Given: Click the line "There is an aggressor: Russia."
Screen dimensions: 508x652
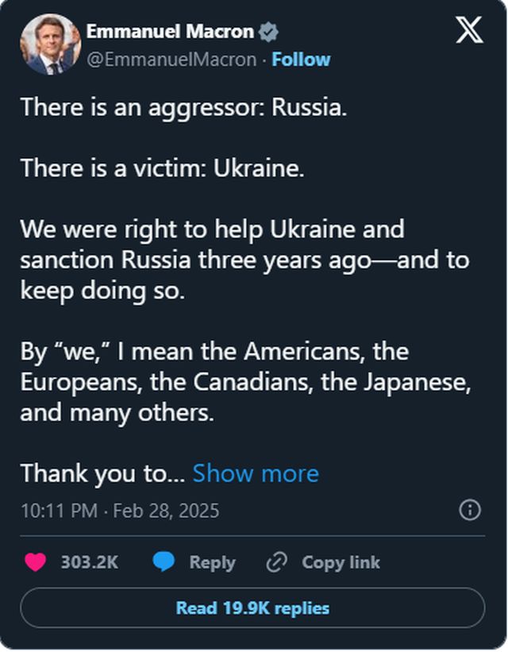Looking at the screenshot, I should tap(184, 106).
